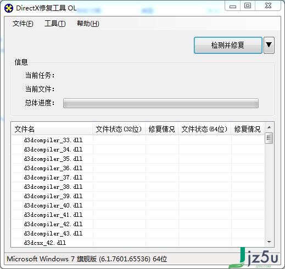Click the file list scrollbar thumb

tap(269, 138)
